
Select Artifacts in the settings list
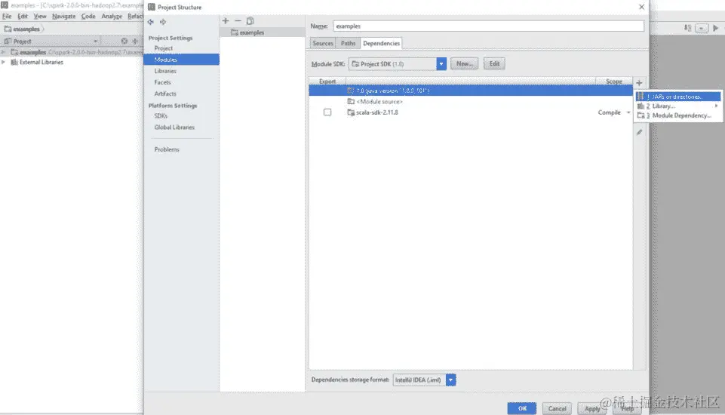165,94
